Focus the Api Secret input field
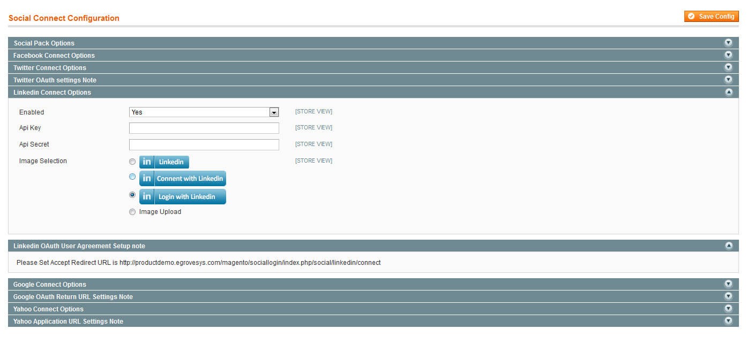This screenshot has height=344, width=747. 204,144
